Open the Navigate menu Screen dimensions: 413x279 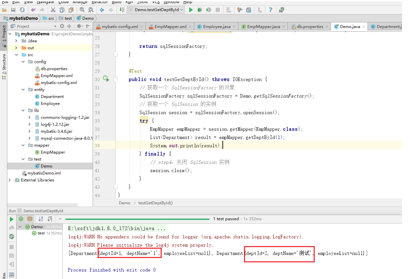45,2
